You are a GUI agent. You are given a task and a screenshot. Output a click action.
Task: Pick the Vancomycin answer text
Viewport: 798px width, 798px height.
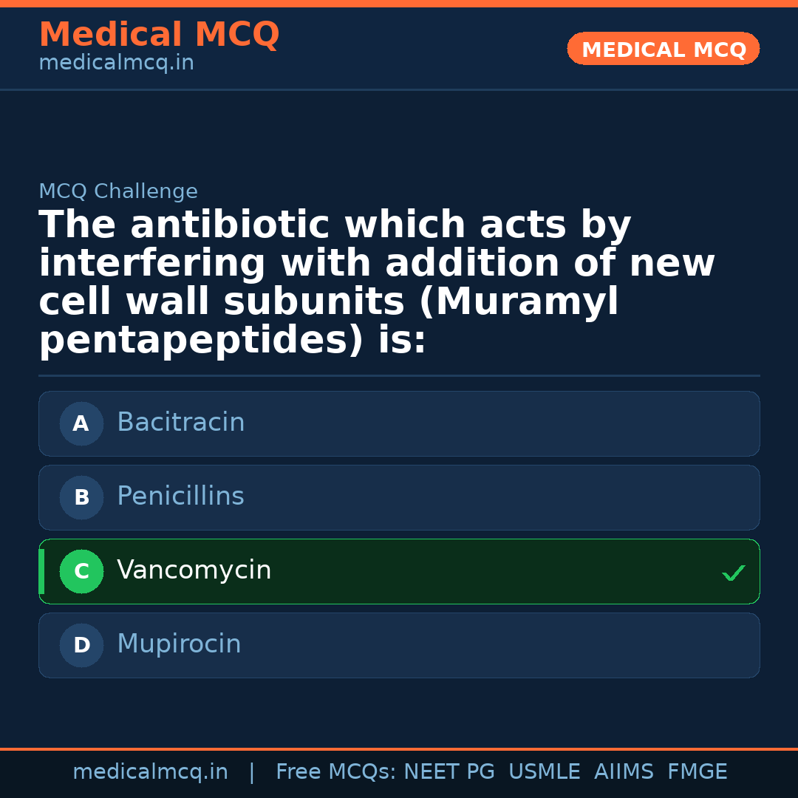(194, 570)
